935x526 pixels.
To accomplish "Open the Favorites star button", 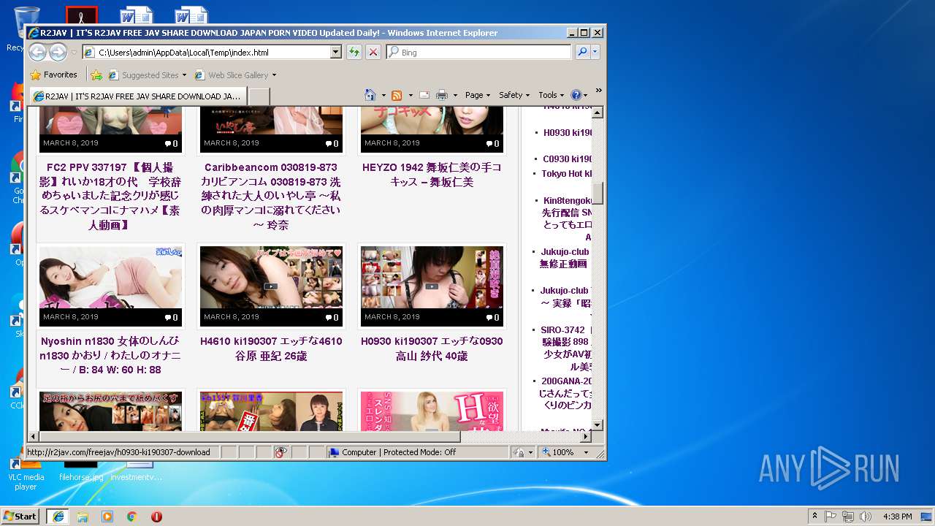I will point(53,75).
